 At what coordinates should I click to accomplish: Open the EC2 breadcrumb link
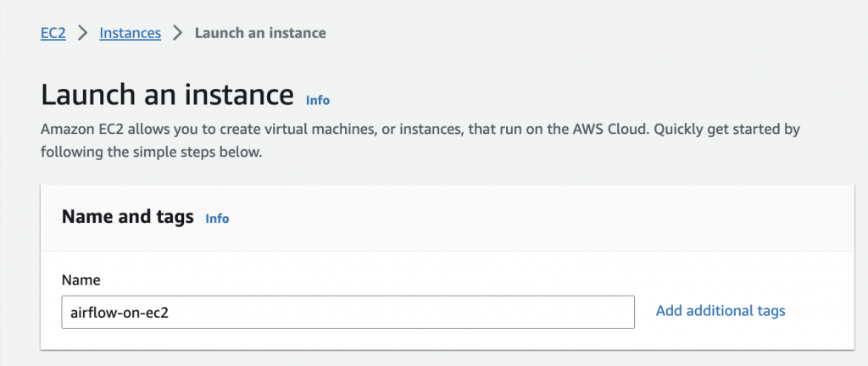click(53, 33)
